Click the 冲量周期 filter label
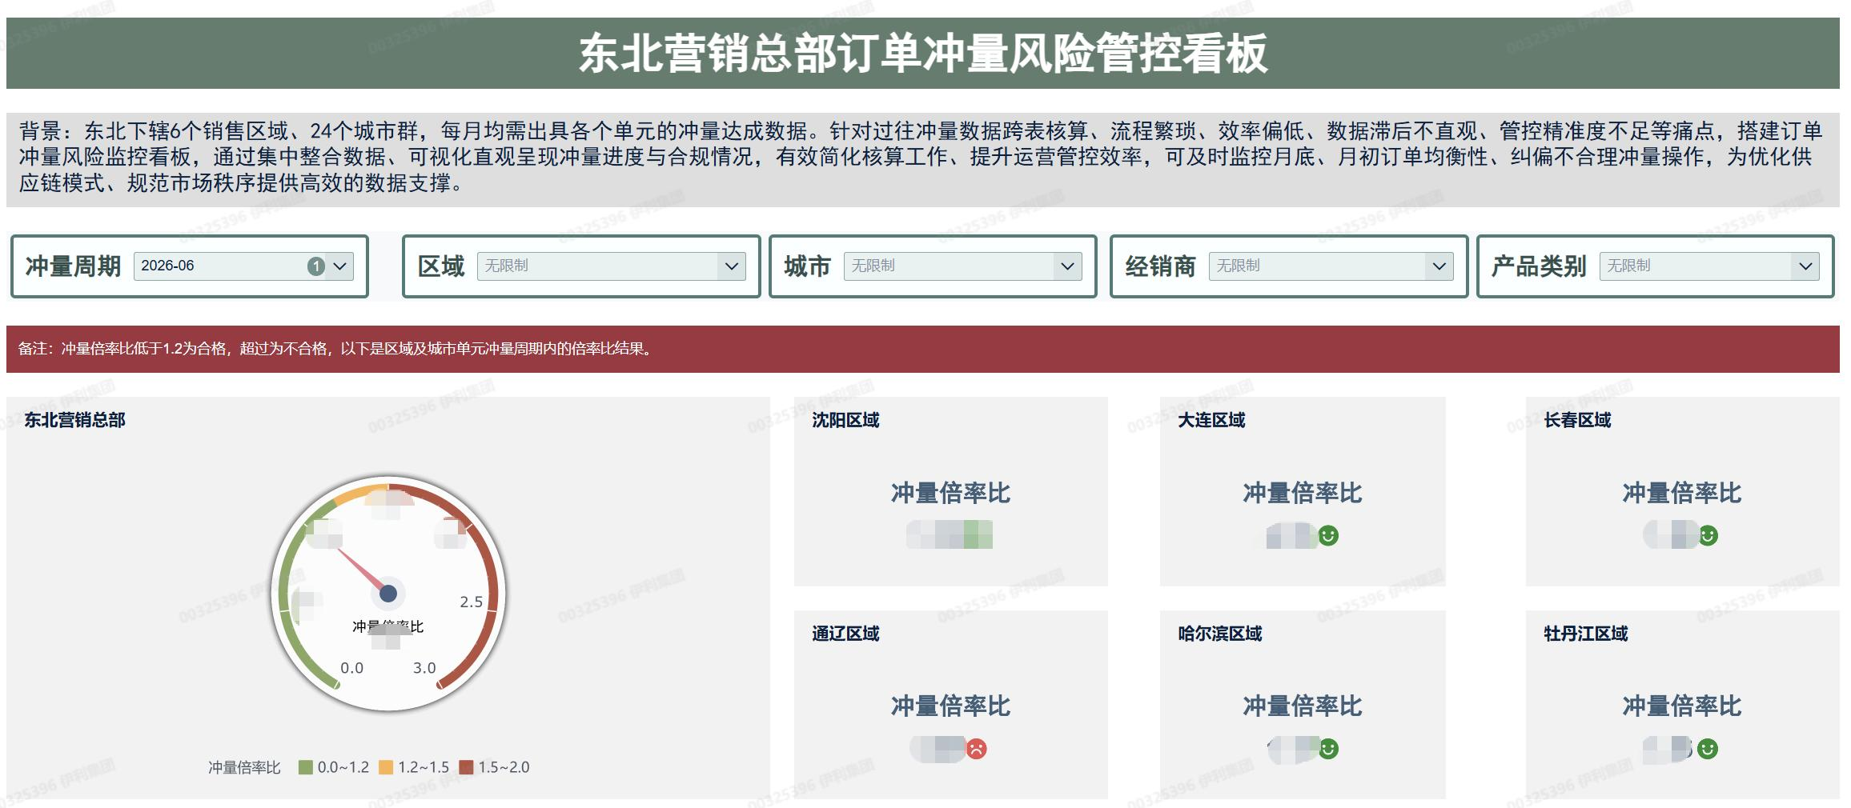1851x808 pixels. [73, 266]
